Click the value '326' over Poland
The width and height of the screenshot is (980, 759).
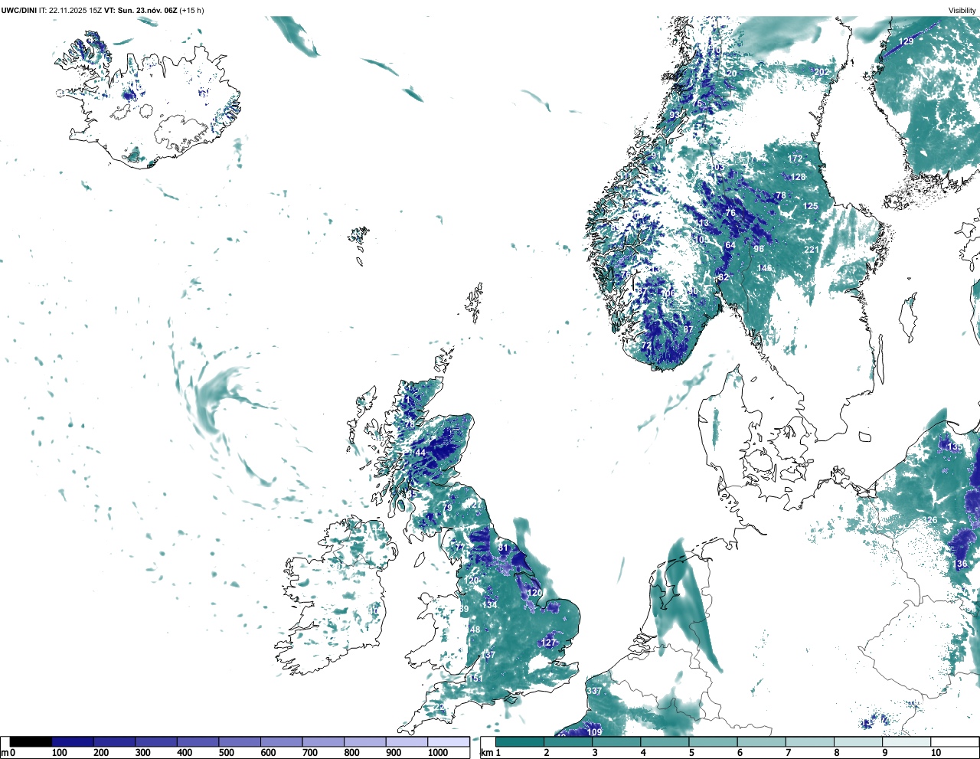[929, 520]
